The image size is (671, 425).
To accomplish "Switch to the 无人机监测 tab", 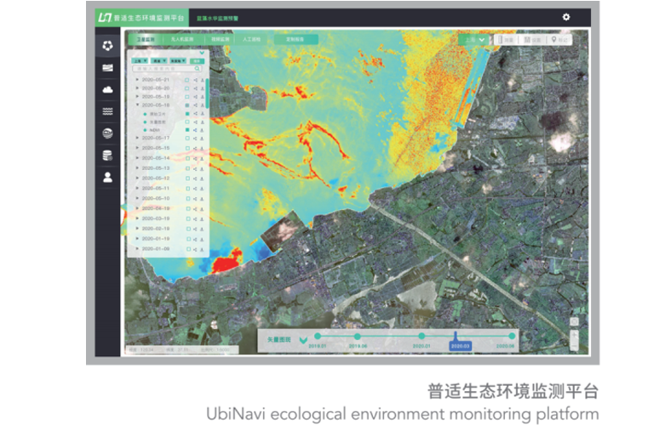I will 182,39.
